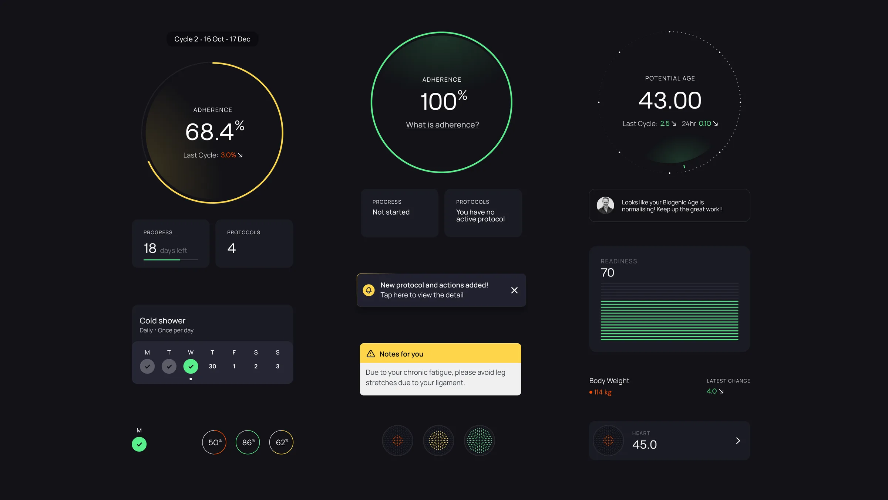Click the Heart 45.0 value

(x=645, y=445)
